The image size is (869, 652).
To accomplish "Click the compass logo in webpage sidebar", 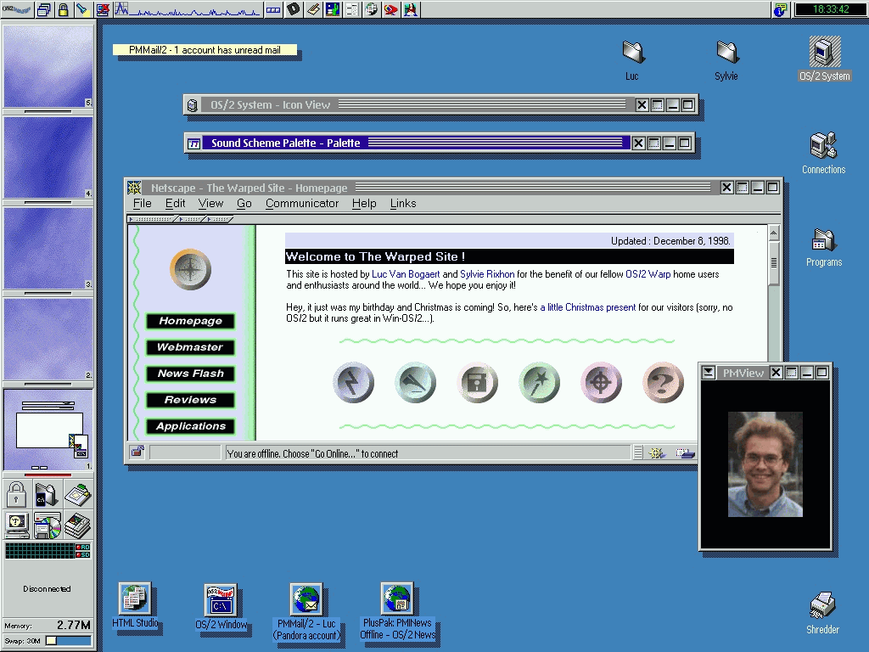I will coord(190,269).
